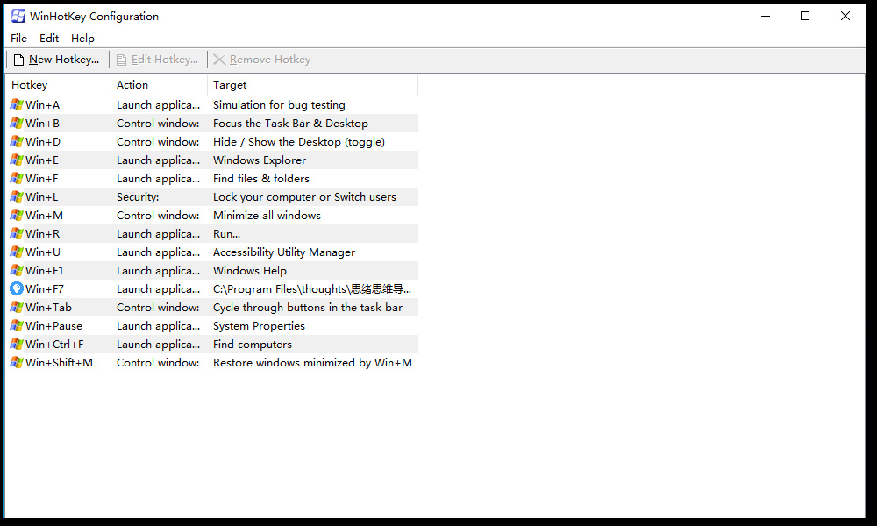Screen dimensions: 877x526
Task: Open the Edit menu
Action: tap(49, 38)
